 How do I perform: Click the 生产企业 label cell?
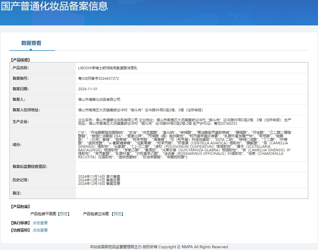click(42, 121)
